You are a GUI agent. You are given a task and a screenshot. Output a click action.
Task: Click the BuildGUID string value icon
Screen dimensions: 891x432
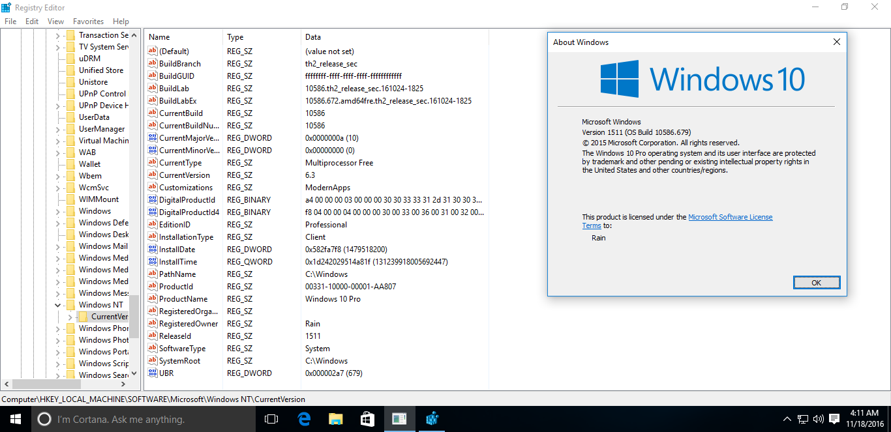[153, 76]
